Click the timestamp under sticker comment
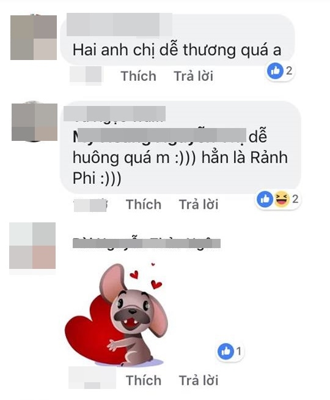The width and height of the screenshot is (330, 400). click(92, 378)
